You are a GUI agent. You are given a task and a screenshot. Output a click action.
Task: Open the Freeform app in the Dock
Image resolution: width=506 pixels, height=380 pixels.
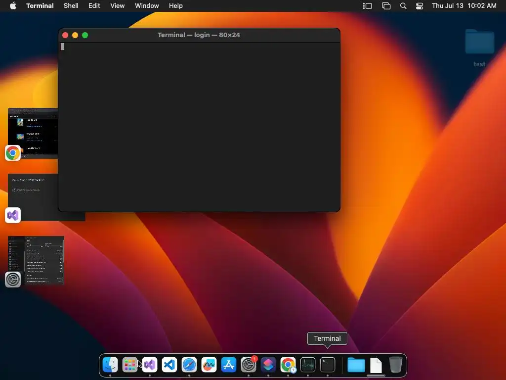209,365
